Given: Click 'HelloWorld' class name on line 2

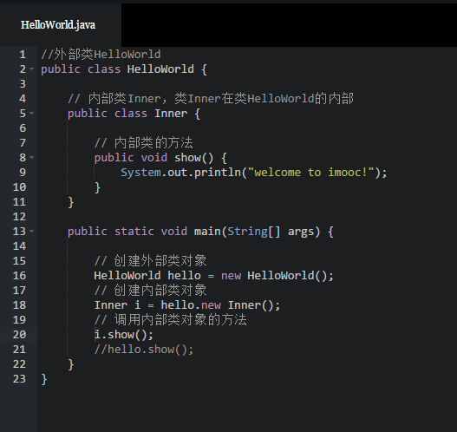Looking at the screenshot, I should click(x=160, y=69).
